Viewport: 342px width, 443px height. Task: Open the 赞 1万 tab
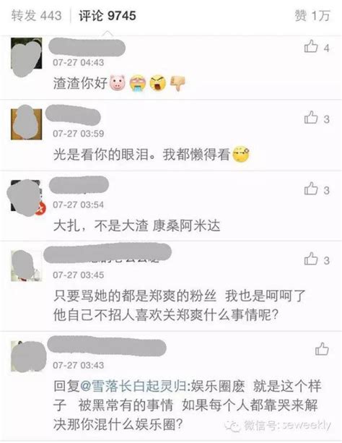pos(312,16)
